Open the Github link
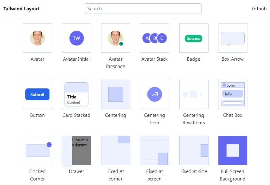The image size is (270, 185). (259, 9)
